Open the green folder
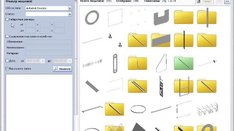Viewport: 234px width, 131px height. [x=184, y=63]
